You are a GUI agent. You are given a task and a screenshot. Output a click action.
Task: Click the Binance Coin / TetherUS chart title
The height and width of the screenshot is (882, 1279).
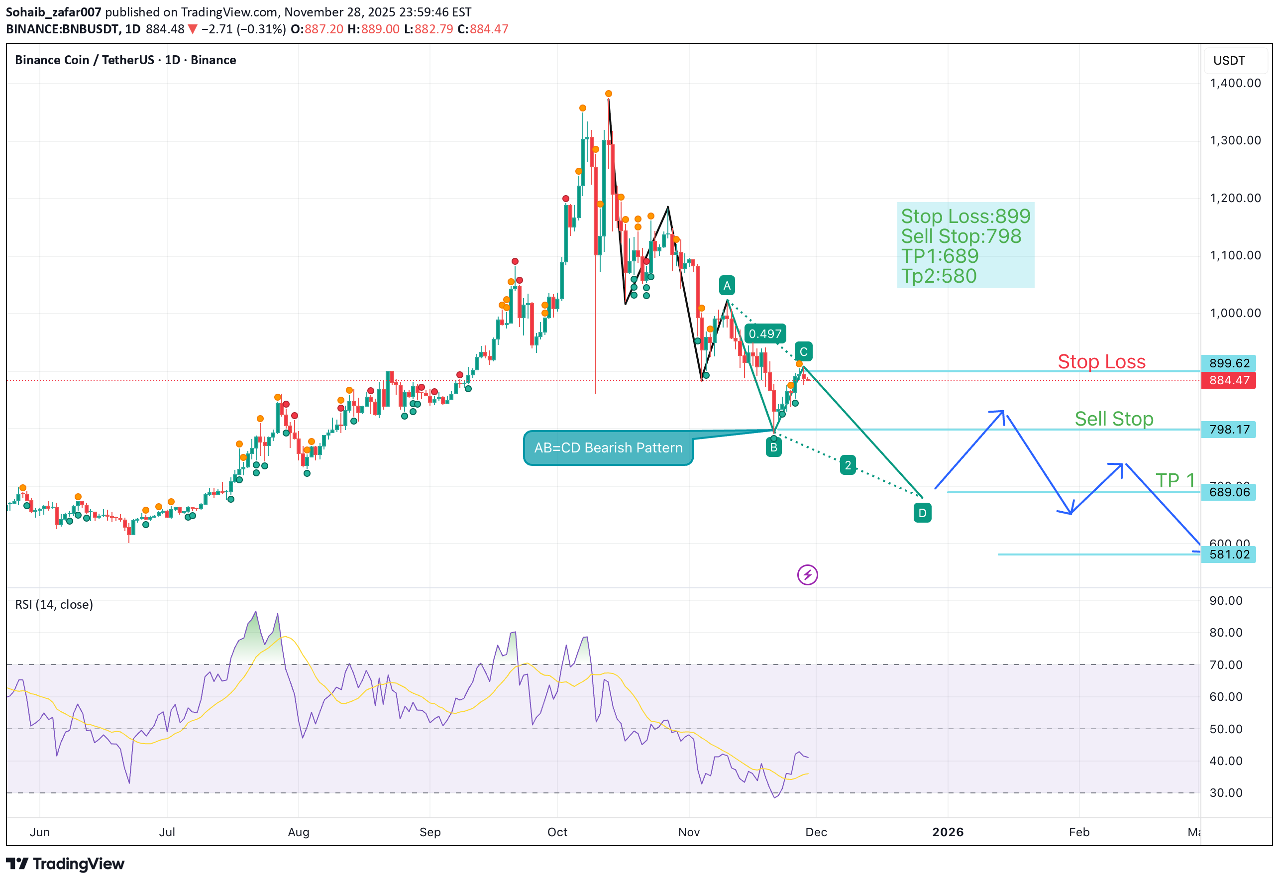click(x=125, y=60)
